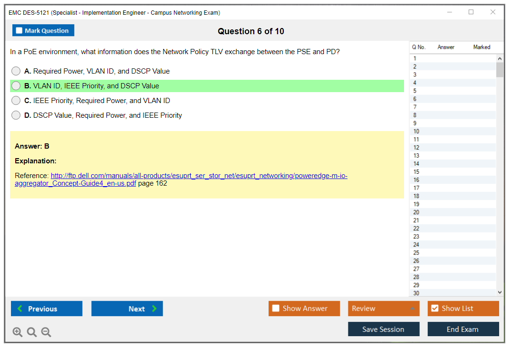Select answer A radio button
Viewport: 511px width, 349px height.
click(16, 71)
